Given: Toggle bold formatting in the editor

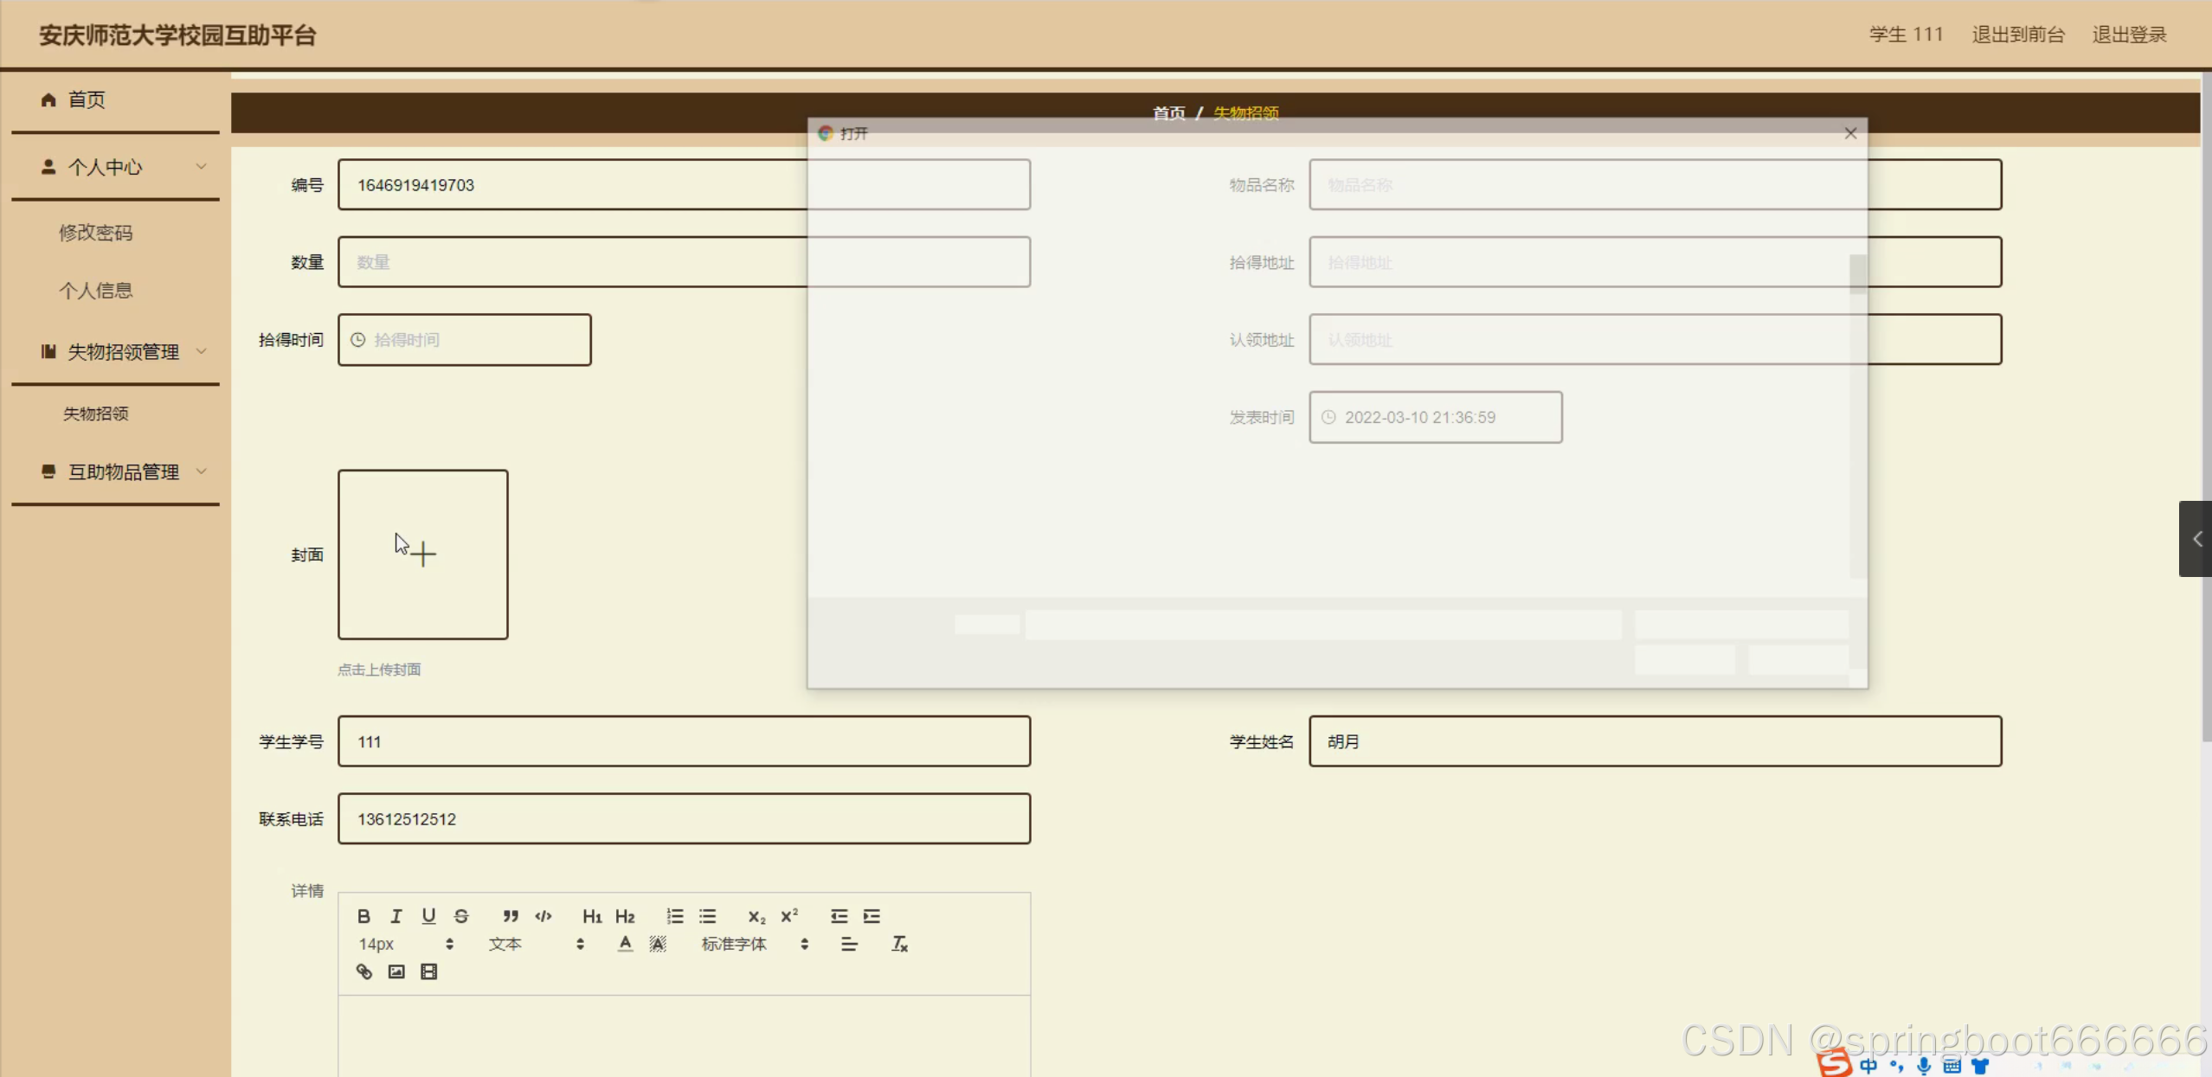Looking at the screenshot, I should point(363,916).
